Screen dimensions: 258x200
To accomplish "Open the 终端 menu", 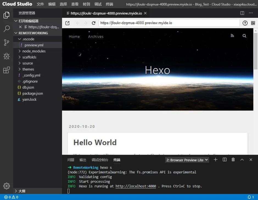I will (x=110, y=4).
